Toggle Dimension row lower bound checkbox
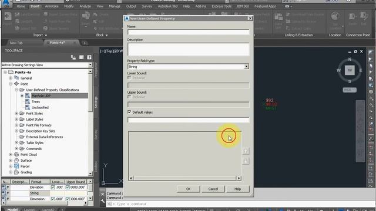 53,199
